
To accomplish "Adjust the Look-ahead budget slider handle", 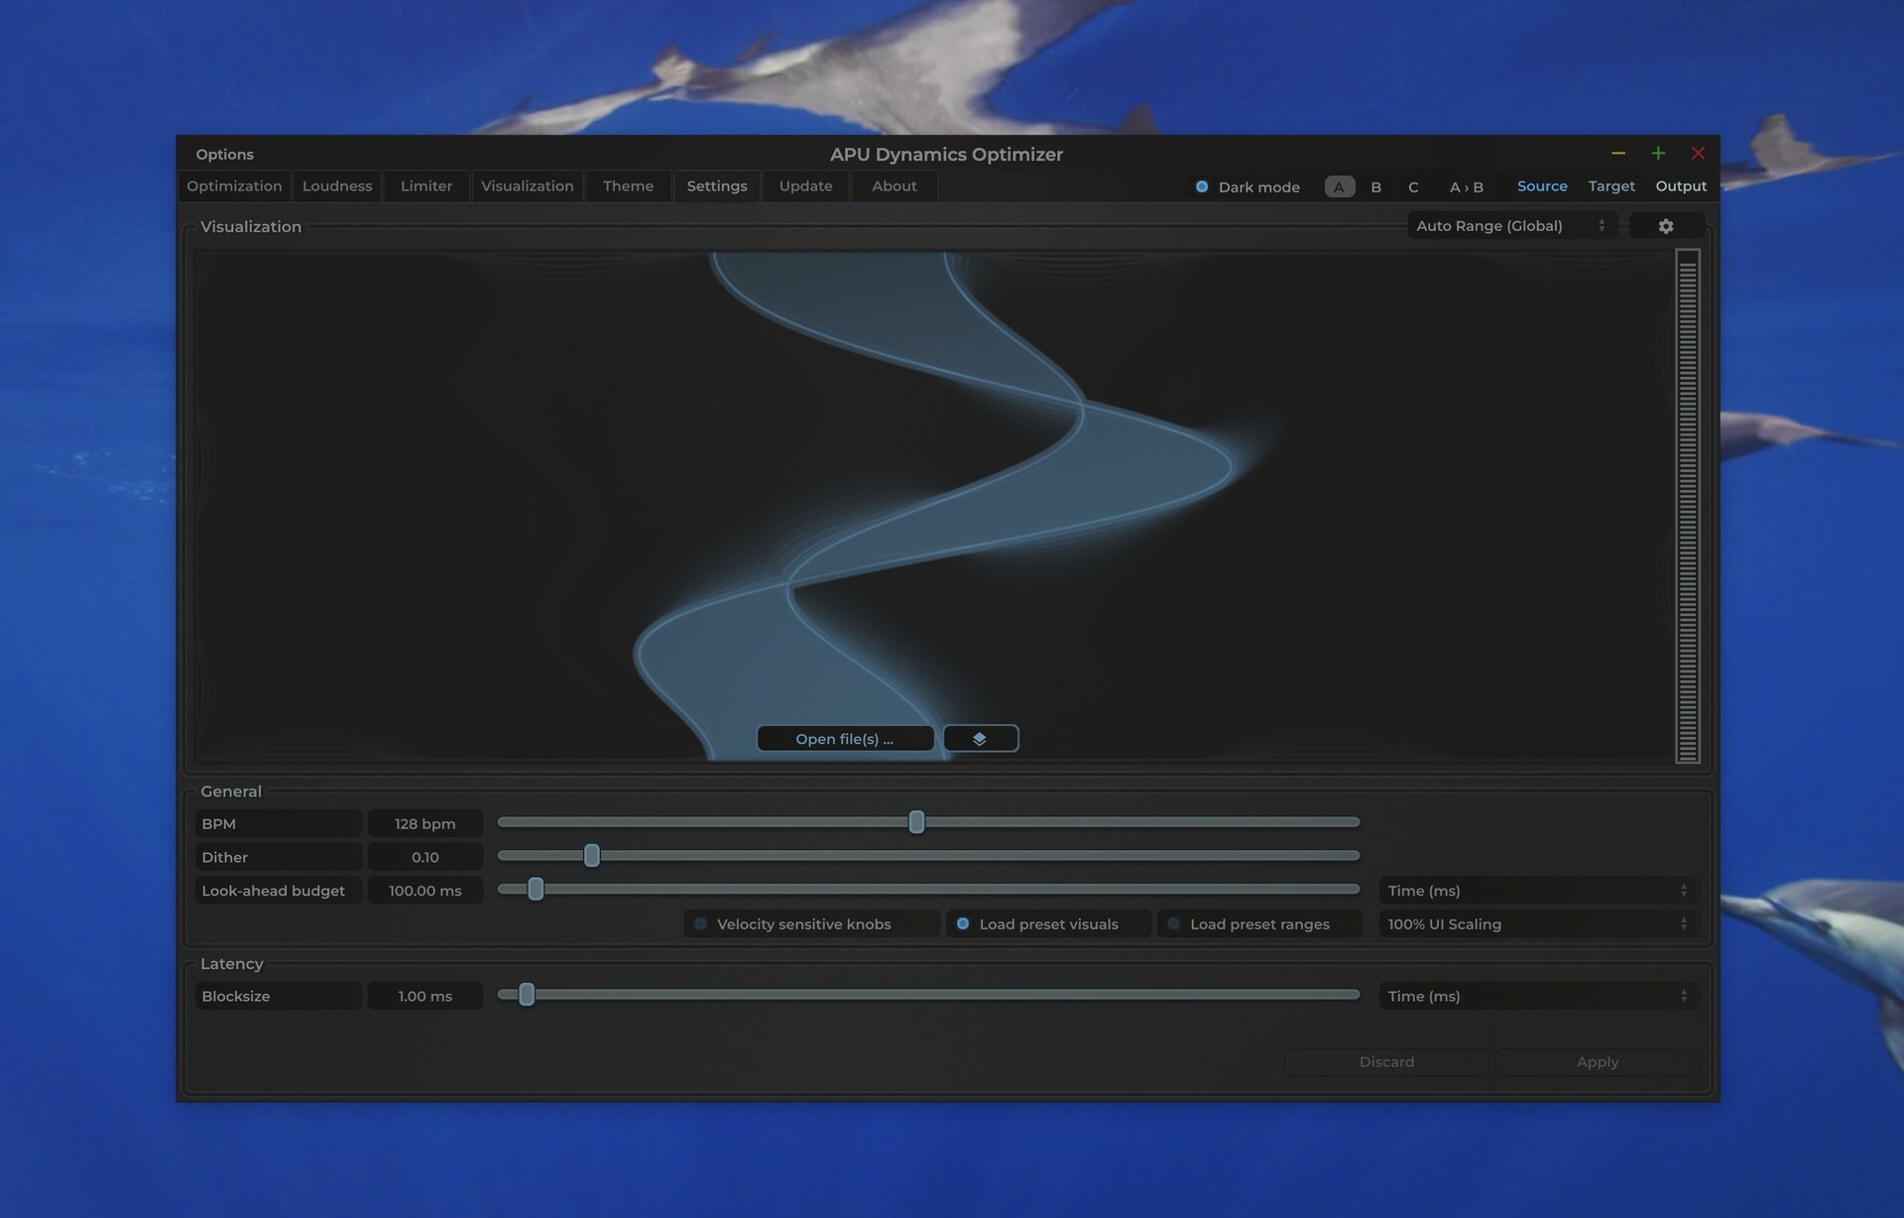I will pos(535,890).
